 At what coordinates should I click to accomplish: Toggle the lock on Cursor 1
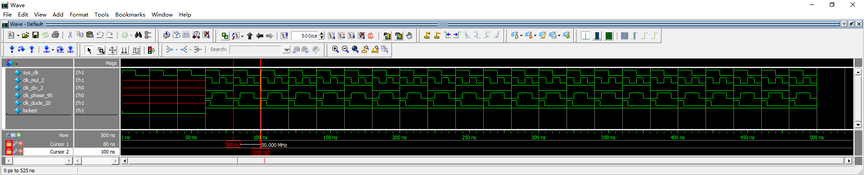9,144
